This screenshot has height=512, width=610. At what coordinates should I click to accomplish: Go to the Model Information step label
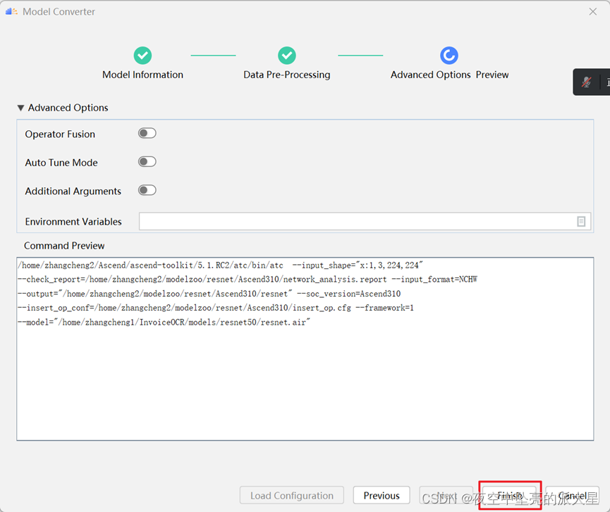tap(142, 75)
